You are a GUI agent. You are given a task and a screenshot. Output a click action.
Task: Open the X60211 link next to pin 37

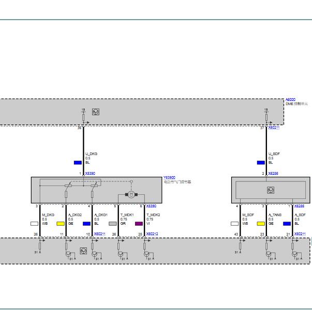click(x=274, y=128)
